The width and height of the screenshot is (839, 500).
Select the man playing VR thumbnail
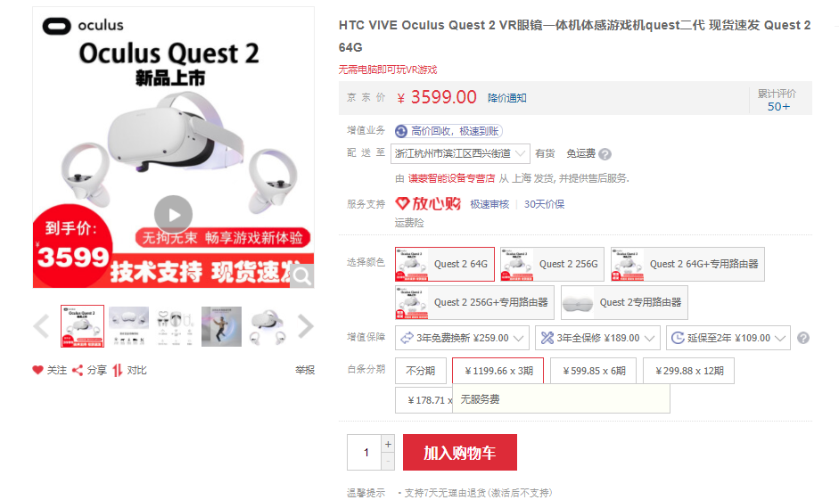point(221,326)
